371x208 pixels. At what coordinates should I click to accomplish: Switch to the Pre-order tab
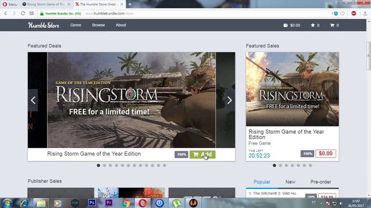point(321,182)
